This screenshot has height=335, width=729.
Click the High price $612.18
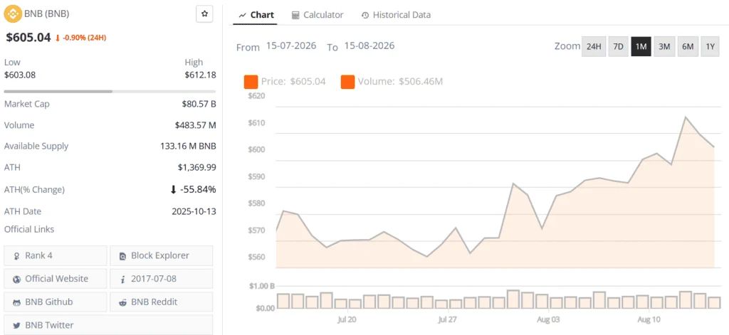[200, 75]
